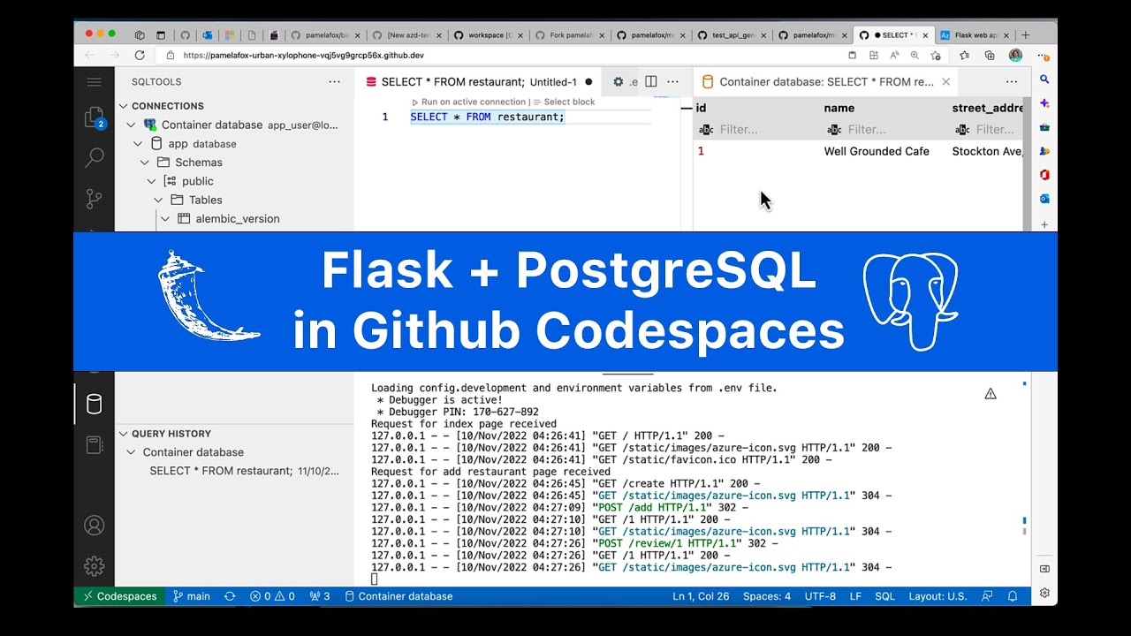Screen dimensions: 1131x636
Task: Open notifications bell in status bar
Action: tap(1013, 596)
